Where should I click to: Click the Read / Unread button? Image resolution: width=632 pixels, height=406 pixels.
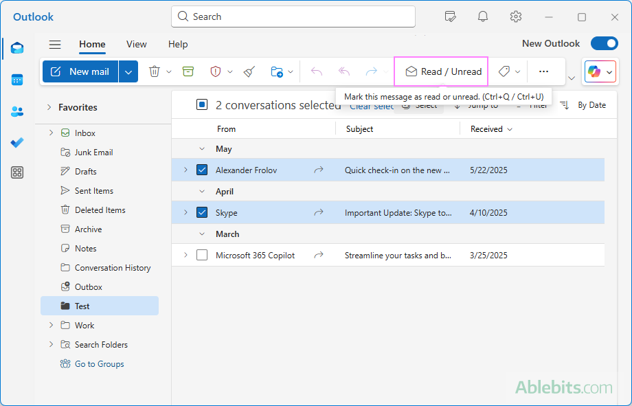(443, 71)
